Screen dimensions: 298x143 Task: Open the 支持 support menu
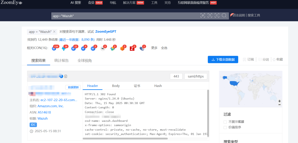pyautogui.click(x=167, y=3)
